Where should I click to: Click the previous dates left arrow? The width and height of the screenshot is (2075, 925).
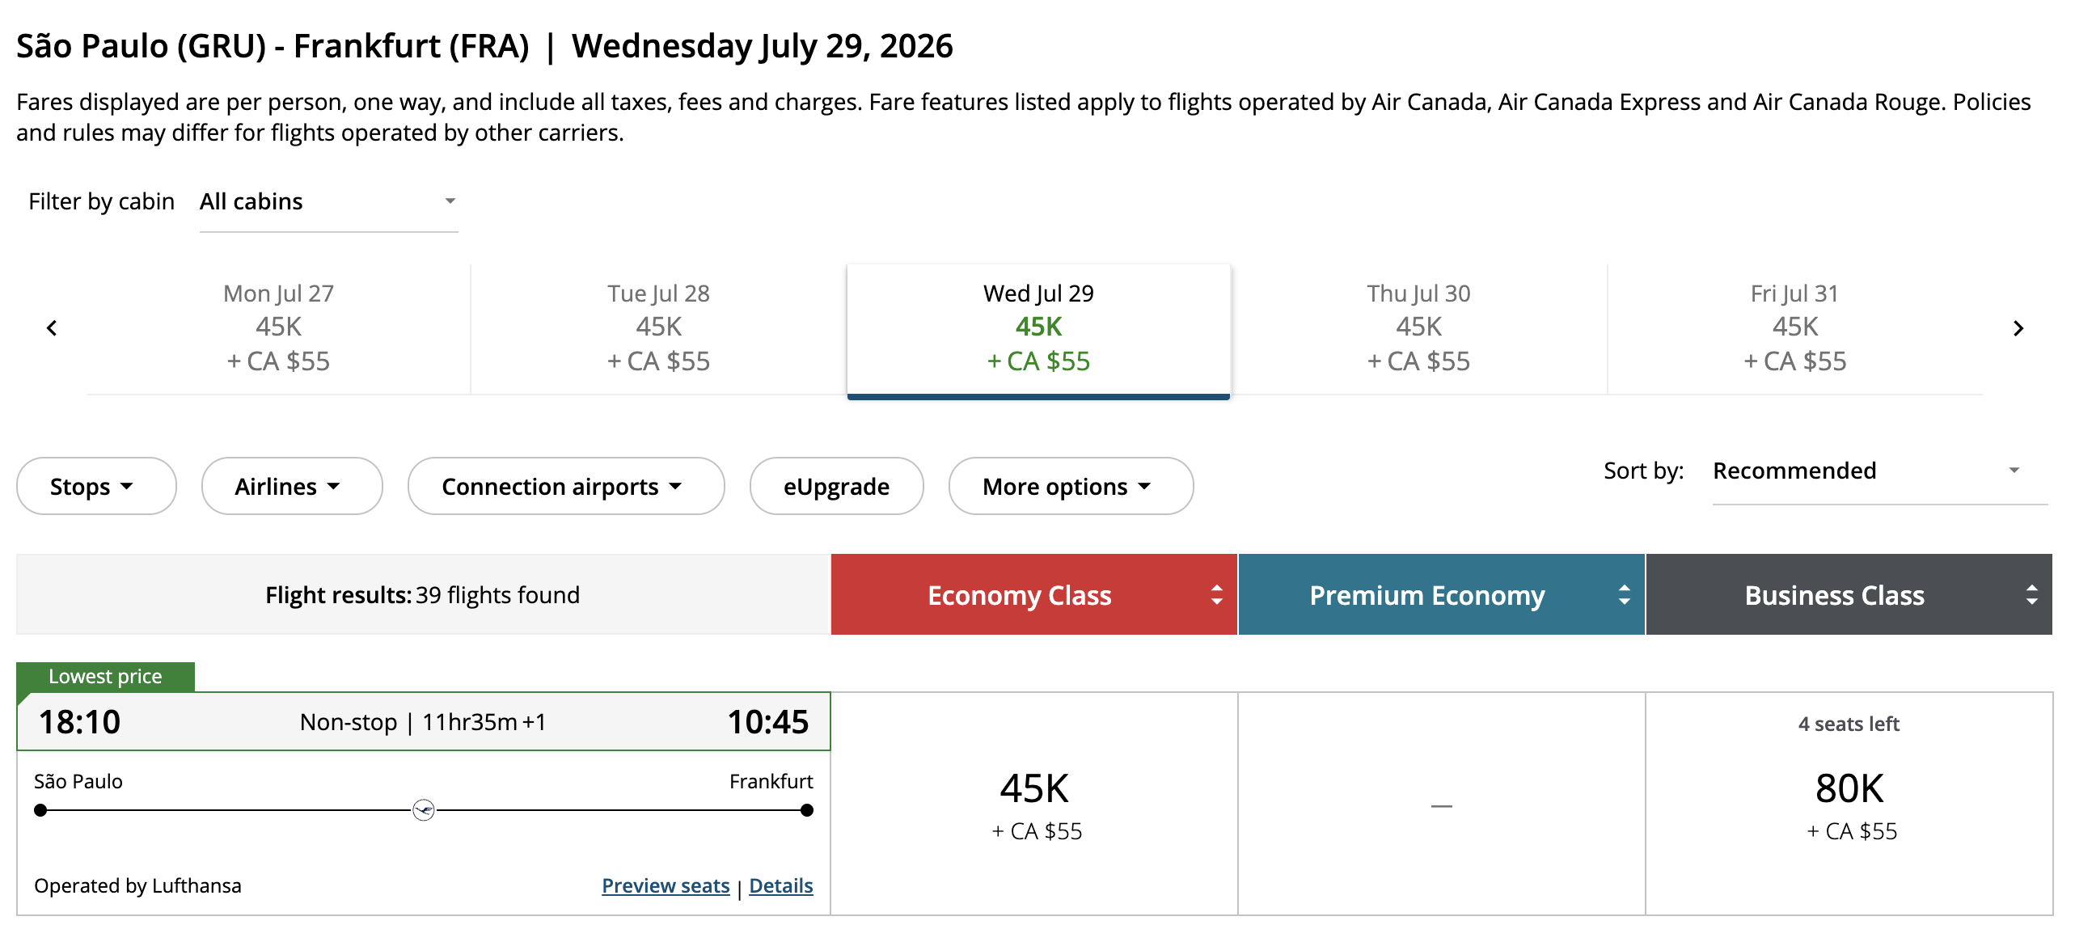click(x=53, y=328)
